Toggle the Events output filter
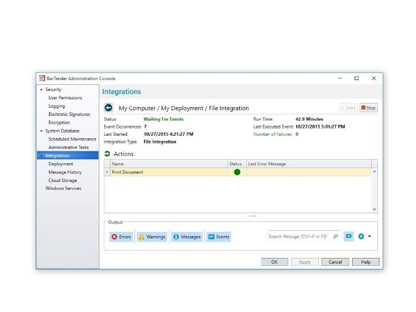Image resolution: width=416 pixels, height=312 pixels. (x=219, y=237)
